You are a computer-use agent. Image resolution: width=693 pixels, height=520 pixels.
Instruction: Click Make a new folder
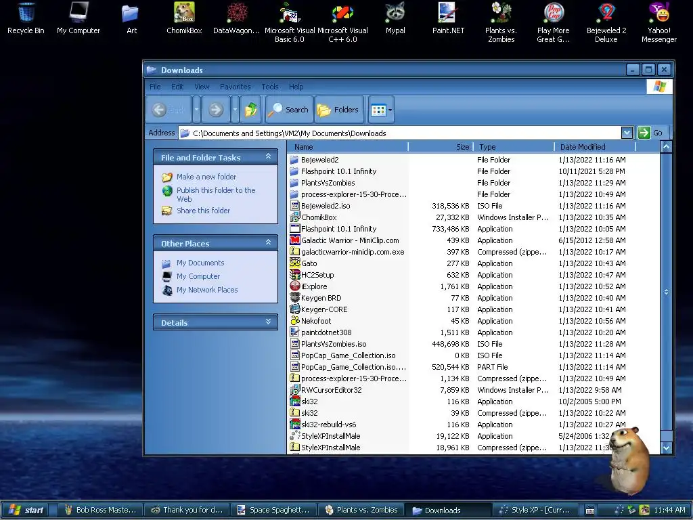pos(206,177)
